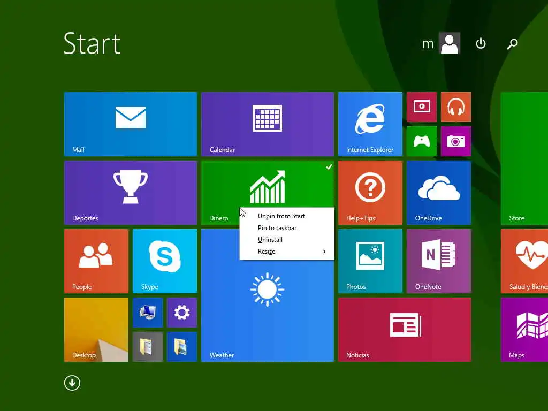The height and width of the screenshot is (411, 548).
Task: Open the Deportes trophy tile
Action: pos(131,192)
